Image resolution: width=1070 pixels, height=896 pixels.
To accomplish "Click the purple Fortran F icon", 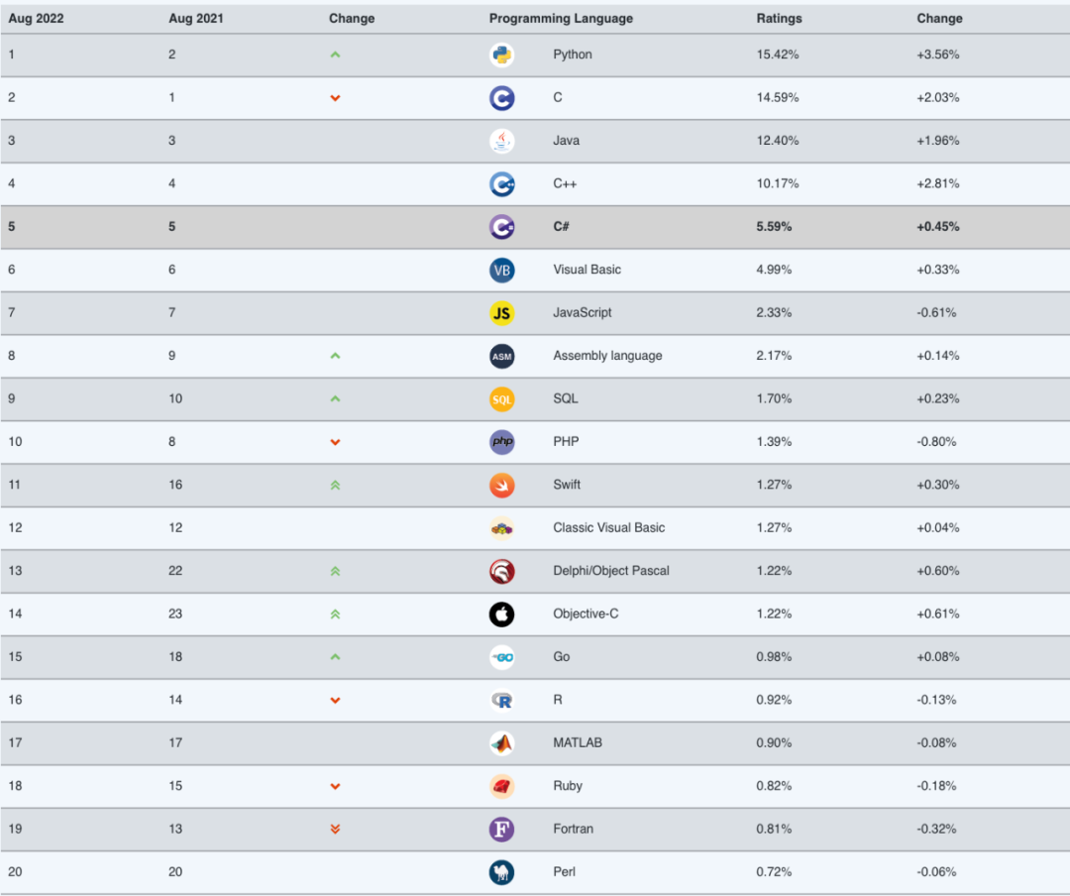I will click(501, 829).
